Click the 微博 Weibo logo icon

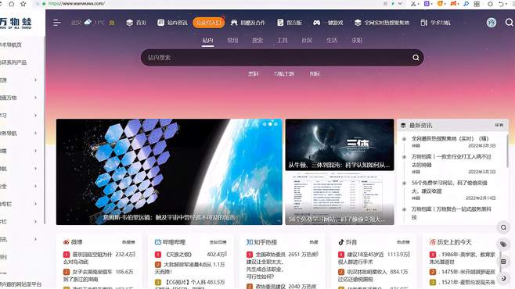[66, 242]
